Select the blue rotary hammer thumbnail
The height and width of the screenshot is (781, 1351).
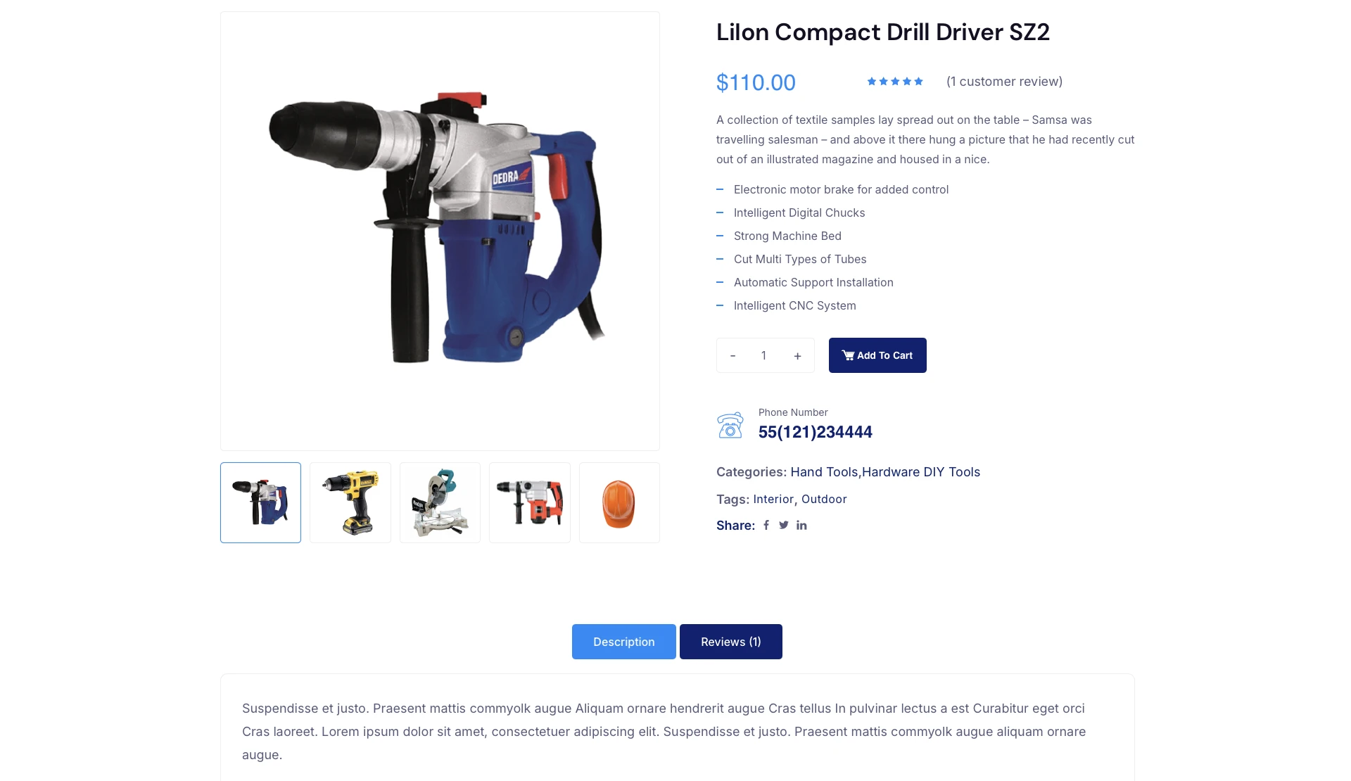coord(260,502)
